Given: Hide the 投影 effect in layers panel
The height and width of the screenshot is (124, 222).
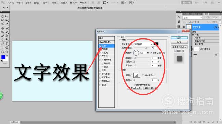Looking at the screenshot, I should pyautogui.click(x=193, y=35).
